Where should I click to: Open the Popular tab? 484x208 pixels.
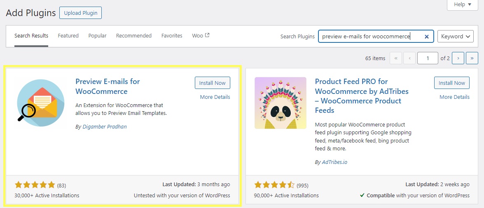tap(97, 36)
